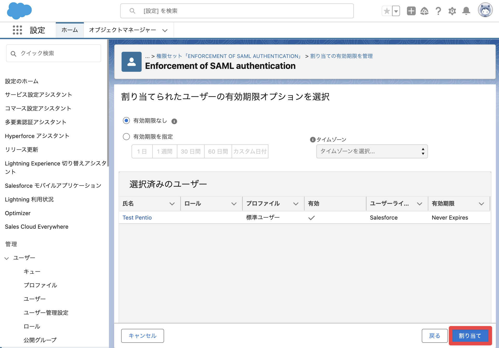This screenshot has width=499, height=348.
Task: Open the favorites list dropdown arrow
Action: pyautogui.click(x=396, y=11)
